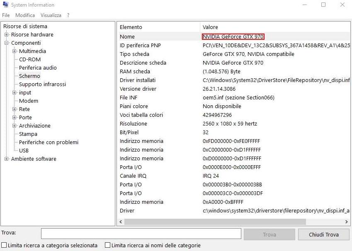Select the Periferica audio item
The height and width of the screenshot is (251, 352).
pos(38,68)
